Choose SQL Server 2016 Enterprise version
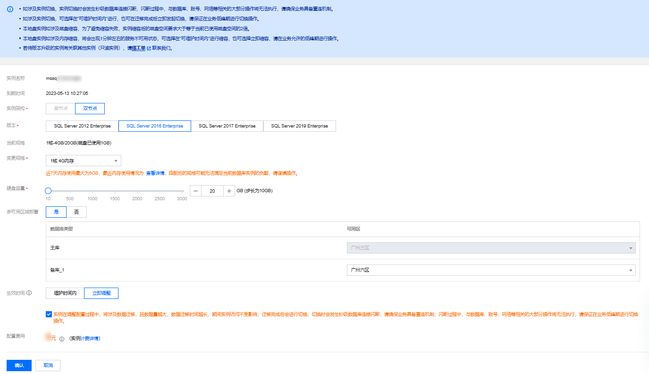Screen dimensions: 649x374 pos(155,126)
